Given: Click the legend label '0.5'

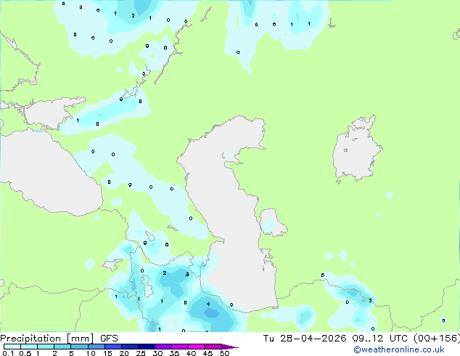Looking at the screenshot, I should pos(25,353).
